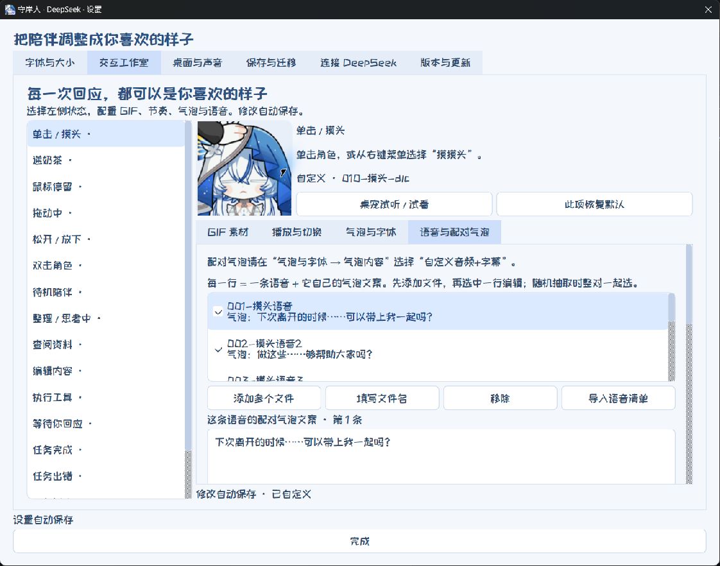
Task: Pick the 松开 / 放下 state
Action: pyautogui.click(x=106, y=239)
